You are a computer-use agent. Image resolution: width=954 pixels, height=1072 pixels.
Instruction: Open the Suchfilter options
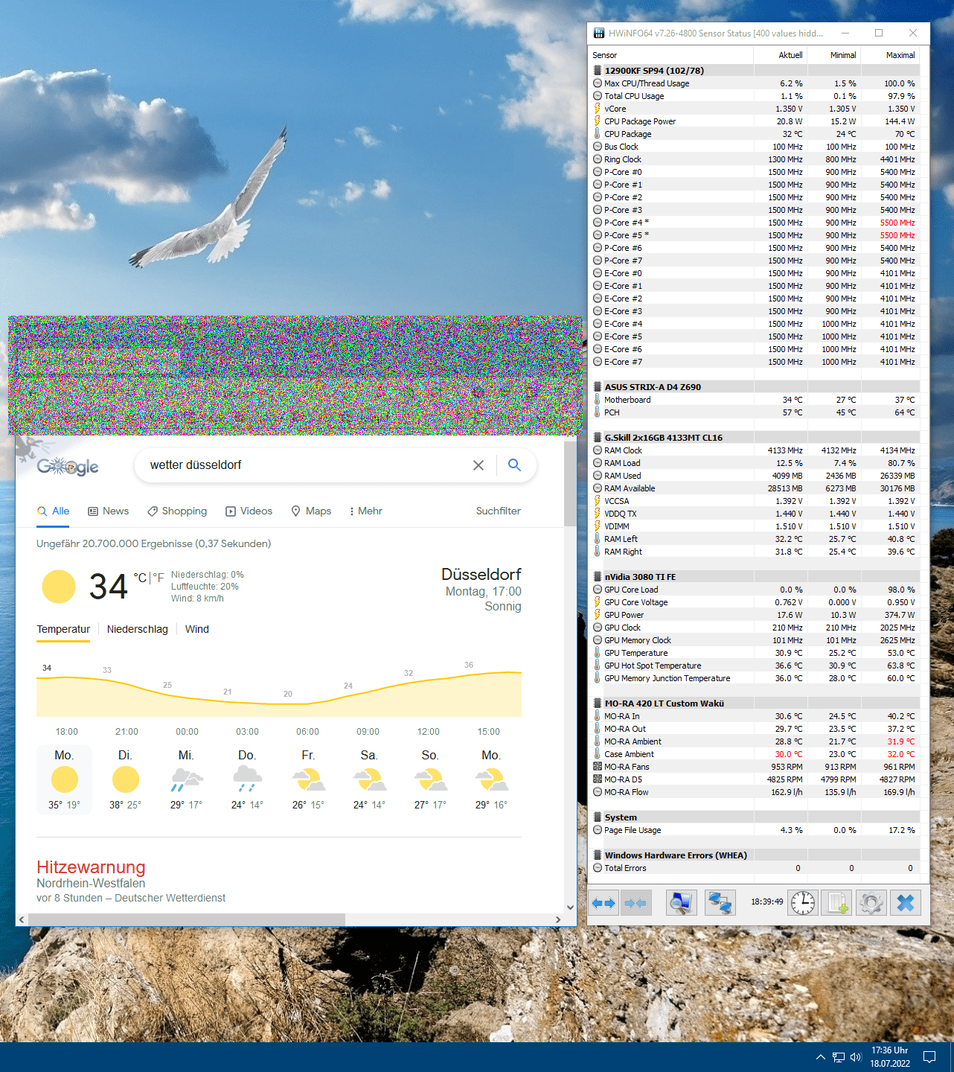pyautogui.click(x=499, y=511)
